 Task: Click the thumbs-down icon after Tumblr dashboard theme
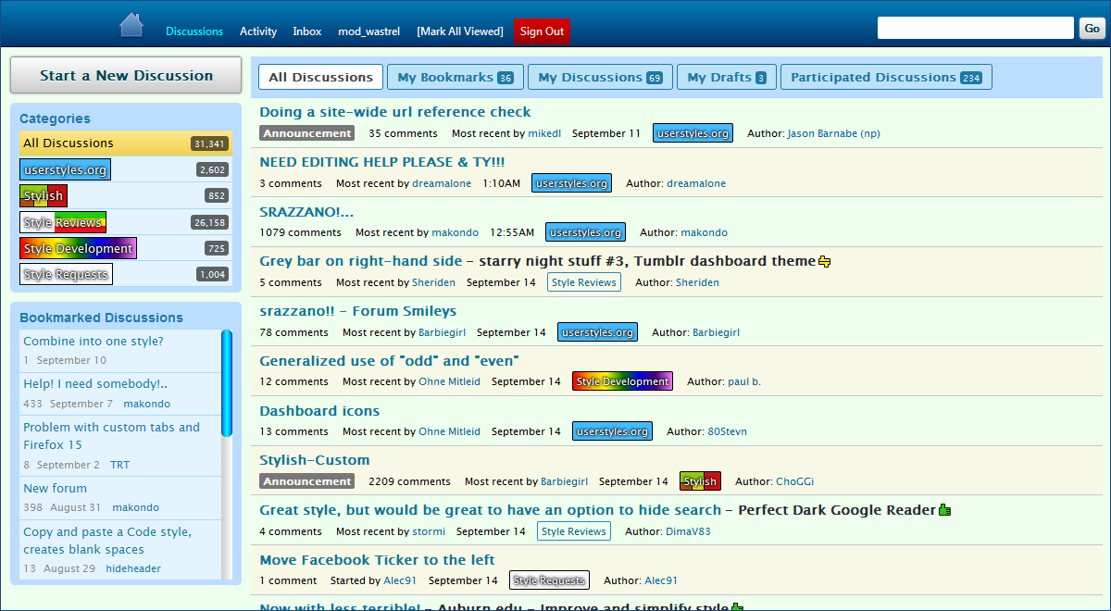(825, 262)
